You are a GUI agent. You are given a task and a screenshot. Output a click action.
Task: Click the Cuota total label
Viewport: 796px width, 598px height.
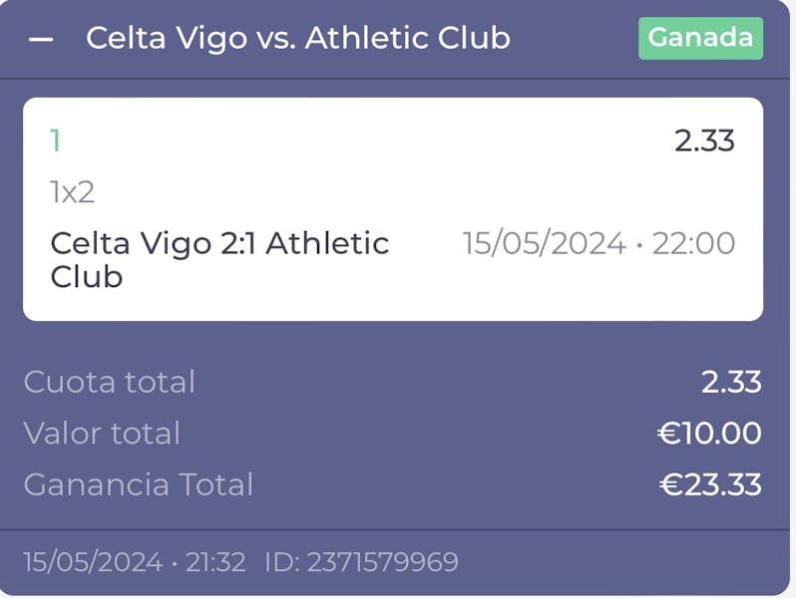110,382
